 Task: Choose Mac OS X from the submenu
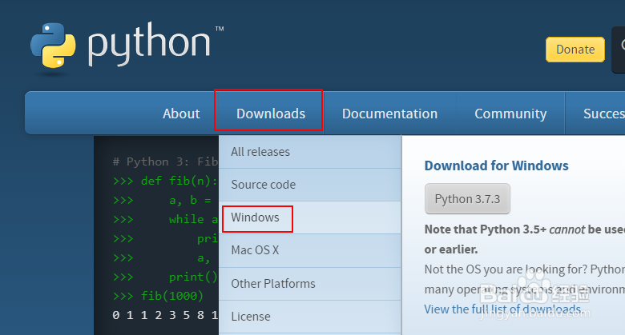pos(255,250)
